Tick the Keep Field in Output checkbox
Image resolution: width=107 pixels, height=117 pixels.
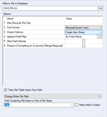click(x=77, y=105)
